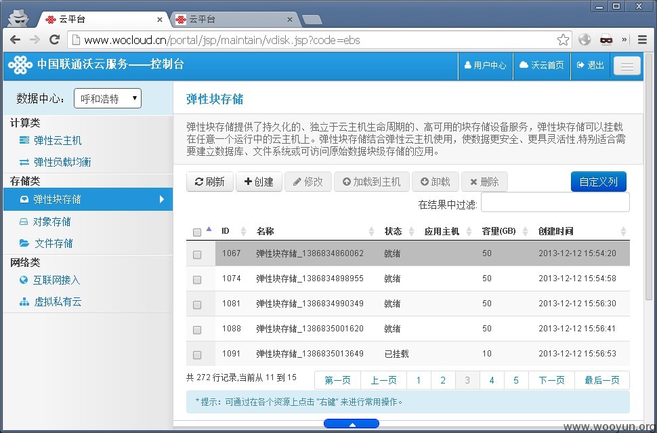Toggle the hamburger navigation button in the header
The width and height of the screenshot is (657, 433).
627,65
